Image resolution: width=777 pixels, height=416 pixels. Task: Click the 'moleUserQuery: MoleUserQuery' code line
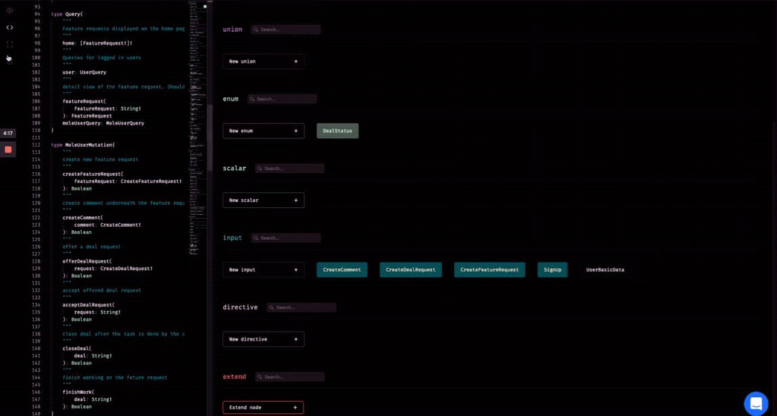click(x=103, y=123)
